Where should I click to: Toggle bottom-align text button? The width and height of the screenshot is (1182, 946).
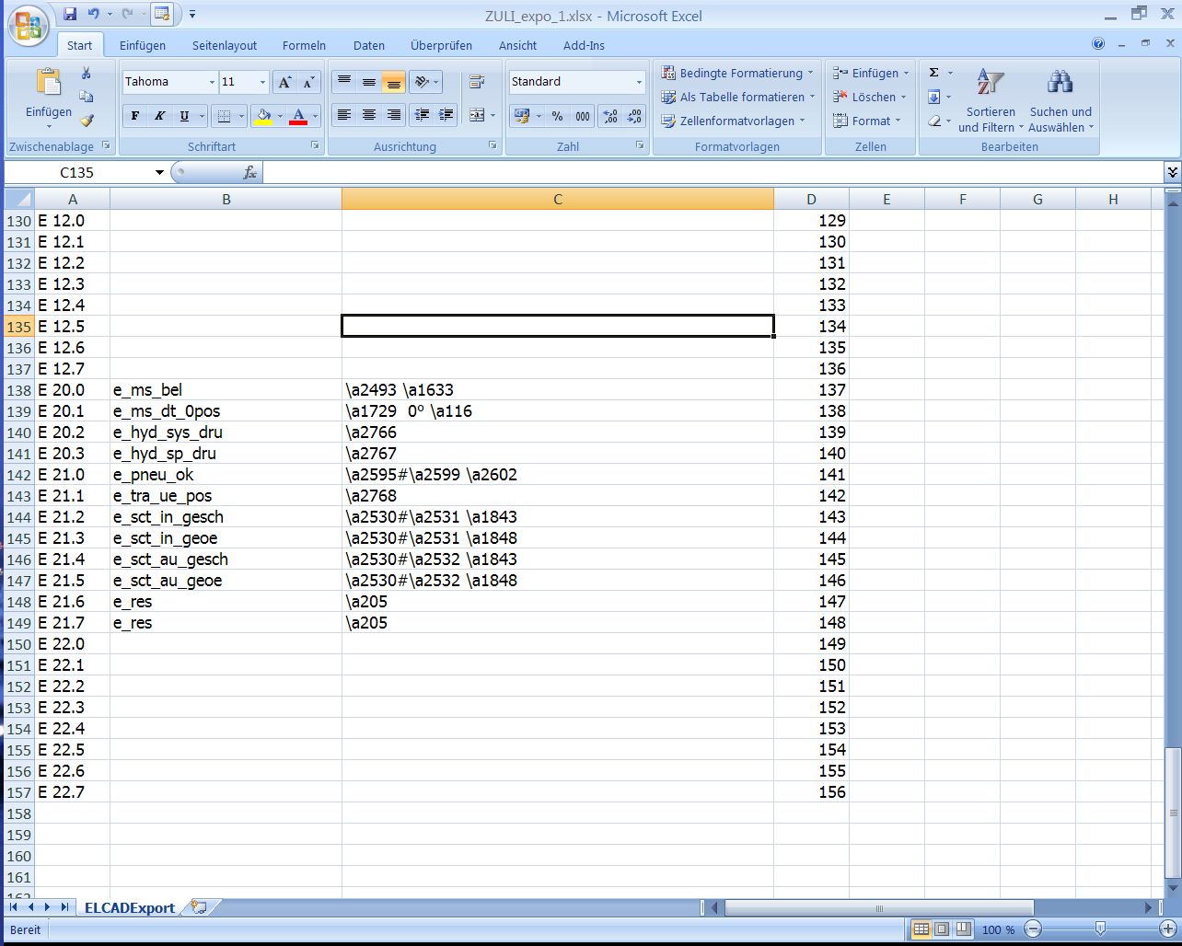(394, 82)
